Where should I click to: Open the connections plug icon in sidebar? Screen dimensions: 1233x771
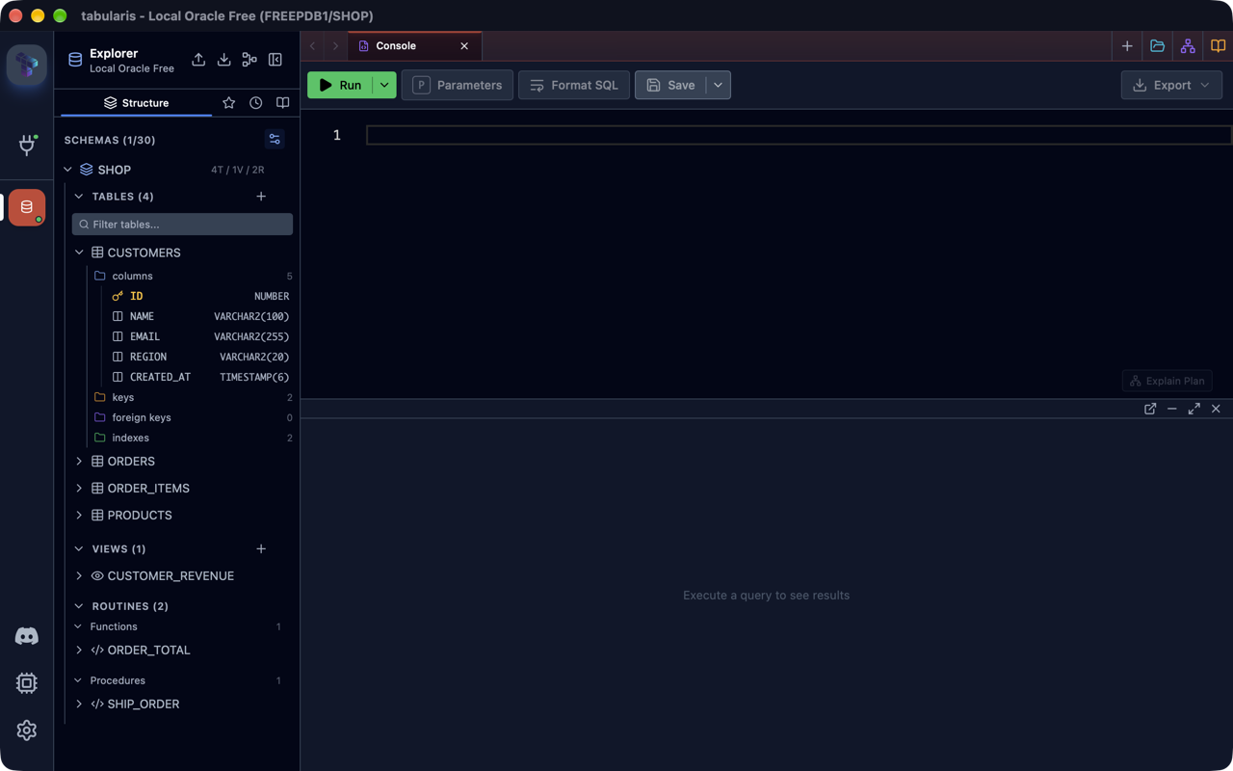click(x=27, y=145)
